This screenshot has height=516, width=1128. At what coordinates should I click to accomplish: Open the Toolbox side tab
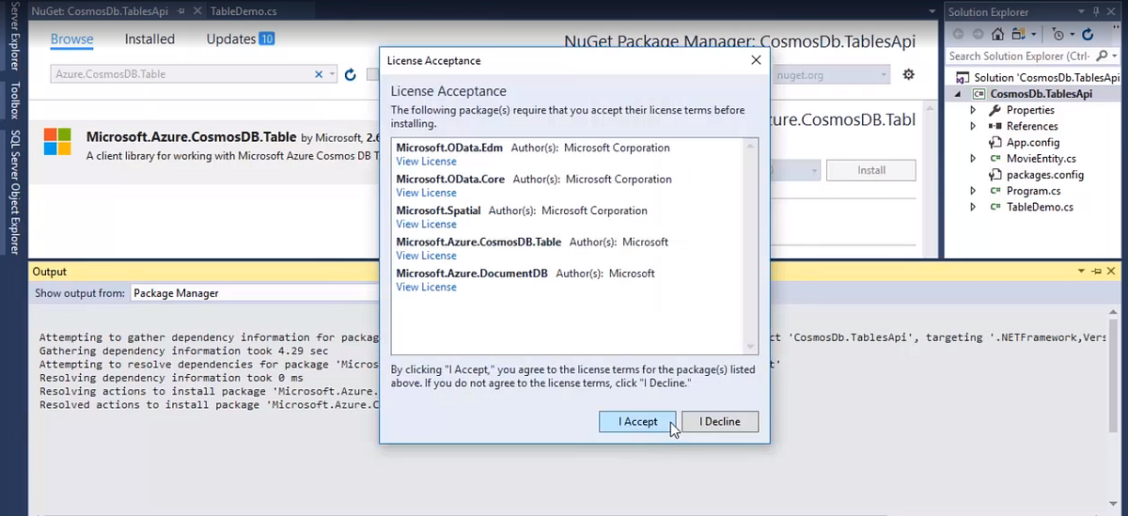pyautogui.click(x=14, y=101)
